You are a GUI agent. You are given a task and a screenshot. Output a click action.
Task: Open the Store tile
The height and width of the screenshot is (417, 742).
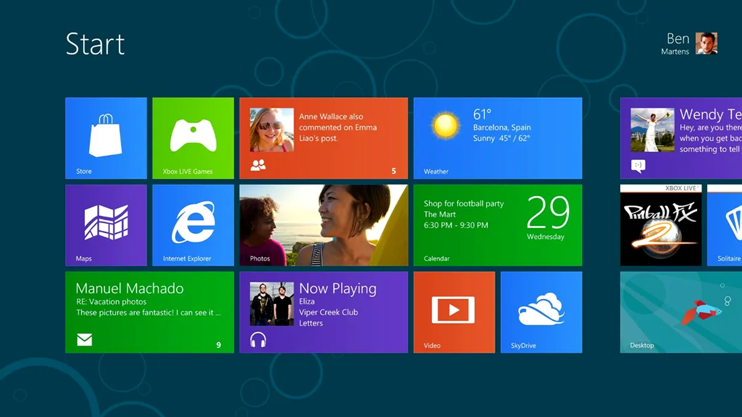point(106,138)
